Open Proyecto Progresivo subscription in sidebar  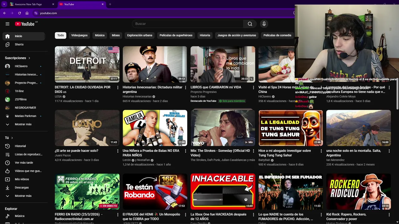(x=24, y=83)
